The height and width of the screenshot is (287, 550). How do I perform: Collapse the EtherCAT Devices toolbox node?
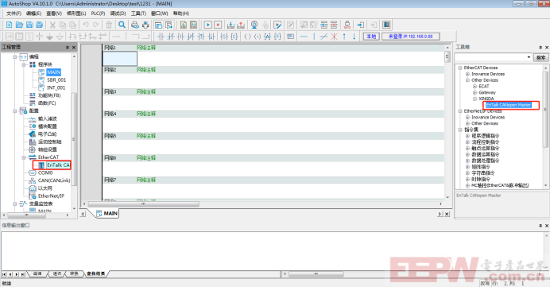coord(460,68)
